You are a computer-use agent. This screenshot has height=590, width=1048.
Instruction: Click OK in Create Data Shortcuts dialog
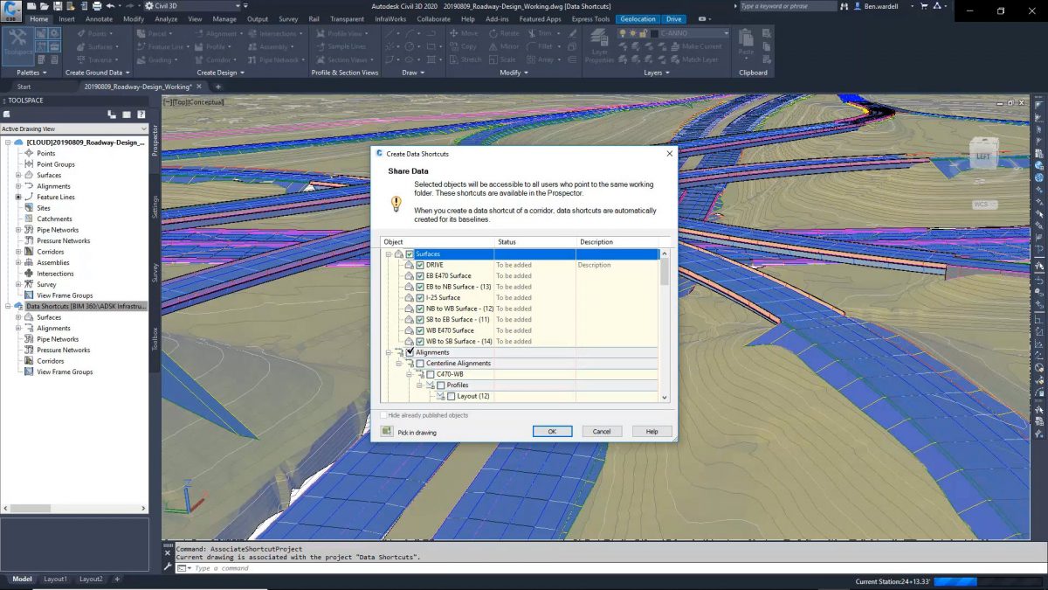(x=553, y=431)
